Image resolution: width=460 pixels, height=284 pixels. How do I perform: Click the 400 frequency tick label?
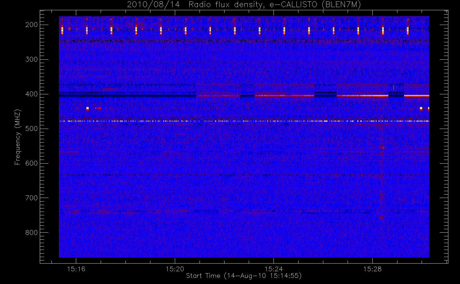[31, 94]
